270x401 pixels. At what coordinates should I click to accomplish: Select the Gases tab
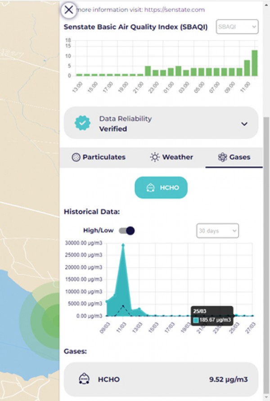[x=234, y=157]
